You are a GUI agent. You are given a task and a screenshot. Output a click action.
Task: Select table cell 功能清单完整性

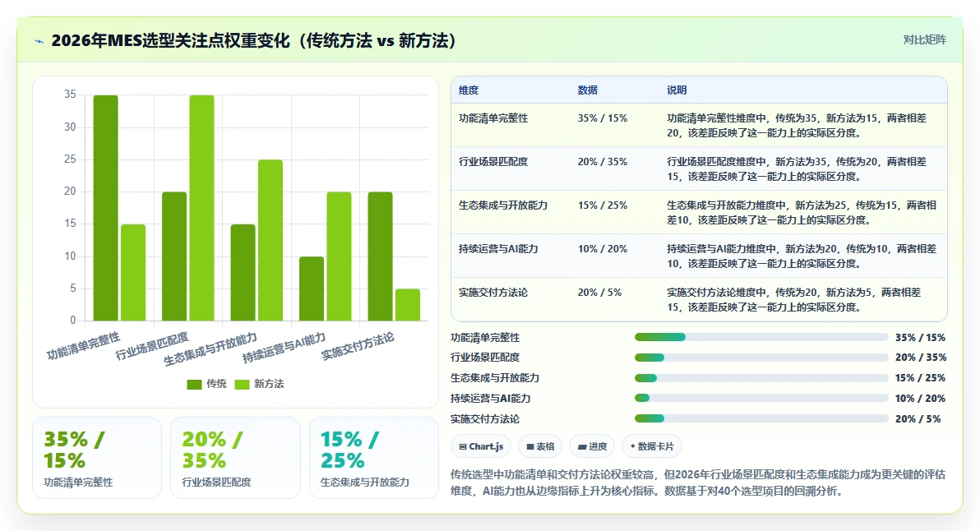click(x=493, y=118)
